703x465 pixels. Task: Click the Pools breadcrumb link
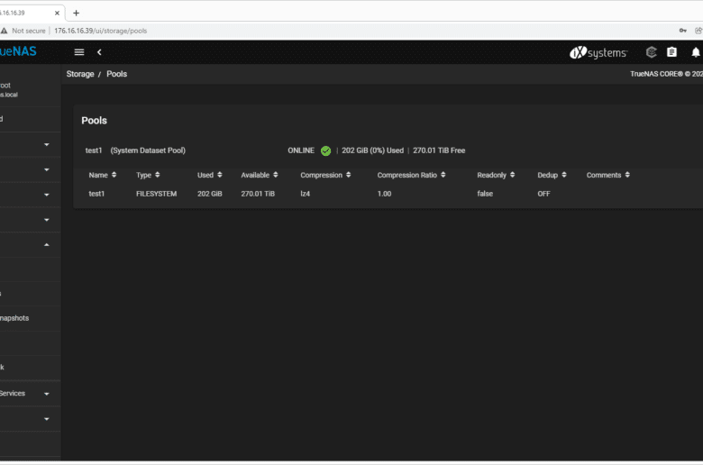116,74
